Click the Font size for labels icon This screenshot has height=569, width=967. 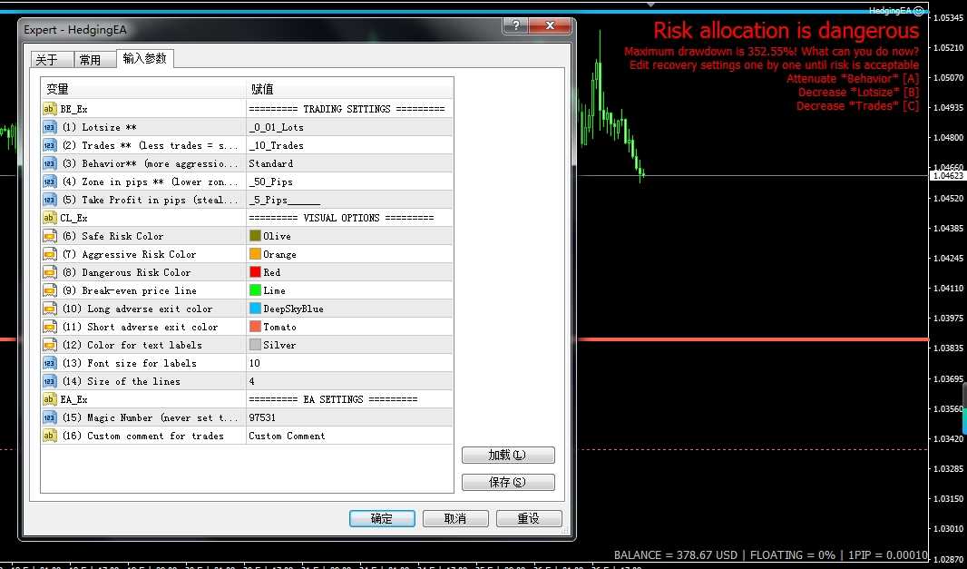click(x=51, y=363)
